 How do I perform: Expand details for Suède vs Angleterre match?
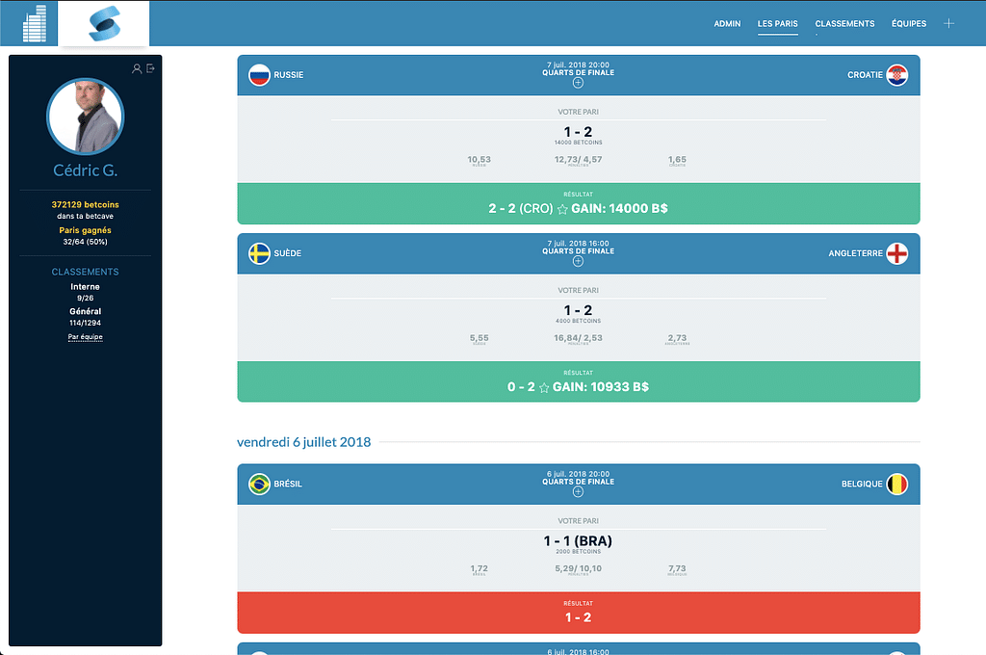[578, 261]
